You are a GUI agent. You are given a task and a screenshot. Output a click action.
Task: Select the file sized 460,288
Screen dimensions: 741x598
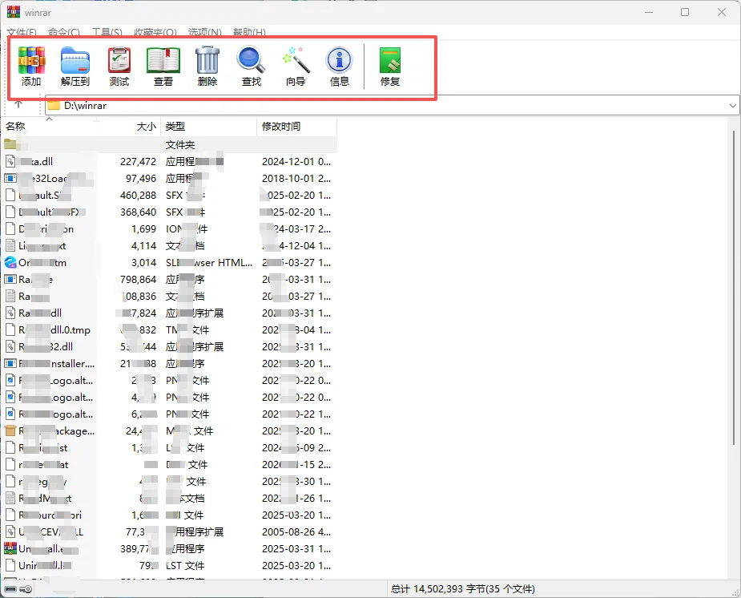(x=169, y=195)
